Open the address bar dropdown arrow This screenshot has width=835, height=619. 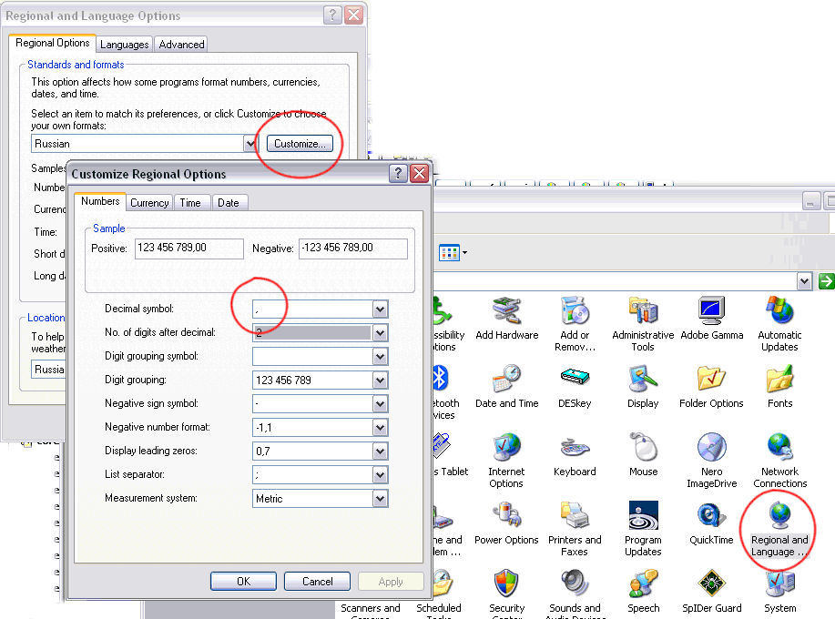point(804,281)
